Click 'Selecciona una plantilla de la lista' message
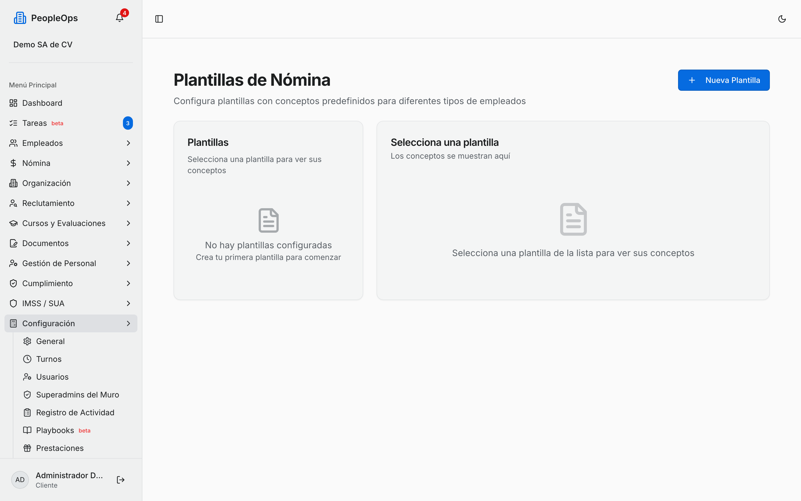Viewport: 801px width, 501px height. coord(573,253)
